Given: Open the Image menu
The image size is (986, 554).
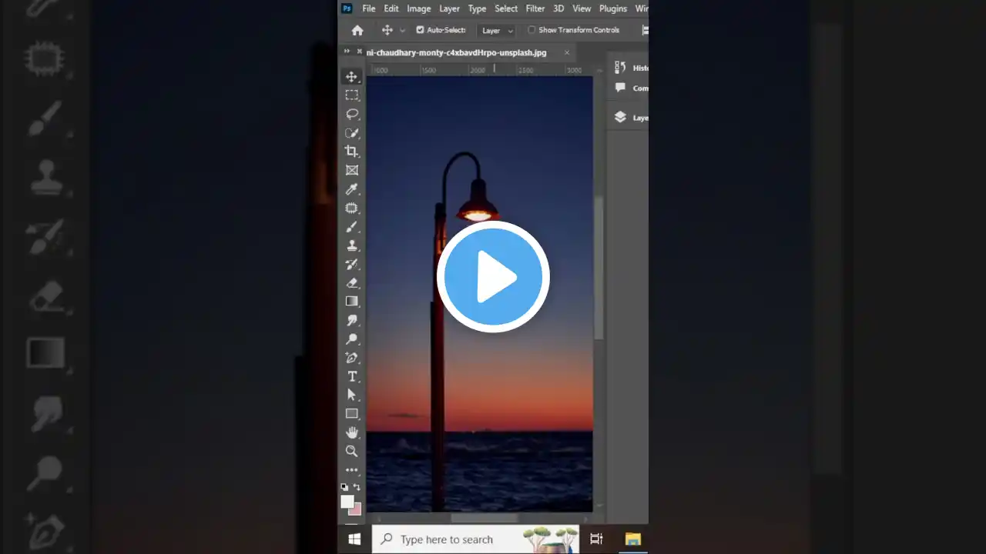Looking at the screenshot, I should (418, 8).
